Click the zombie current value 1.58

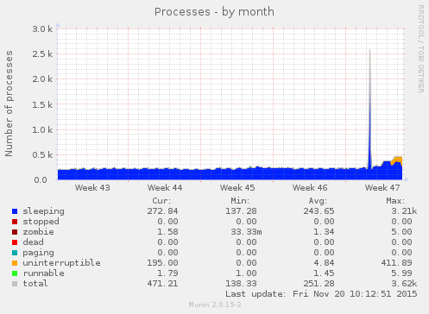pyautogui.click(x=167, y=232)
